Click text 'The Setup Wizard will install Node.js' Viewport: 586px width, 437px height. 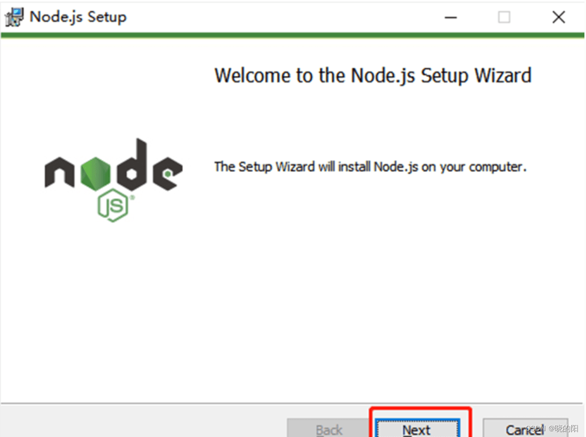[x=316, y=167]
